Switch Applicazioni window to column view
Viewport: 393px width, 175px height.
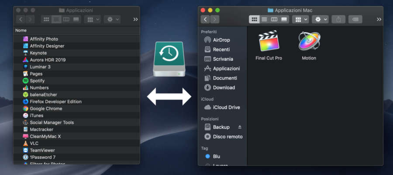[x=66, y=19]
